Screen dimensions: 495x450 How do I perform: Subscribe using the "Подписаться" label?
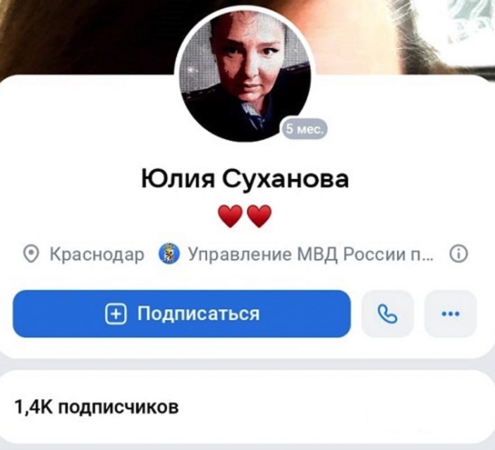pyautogui.click(x=198, y=314)
